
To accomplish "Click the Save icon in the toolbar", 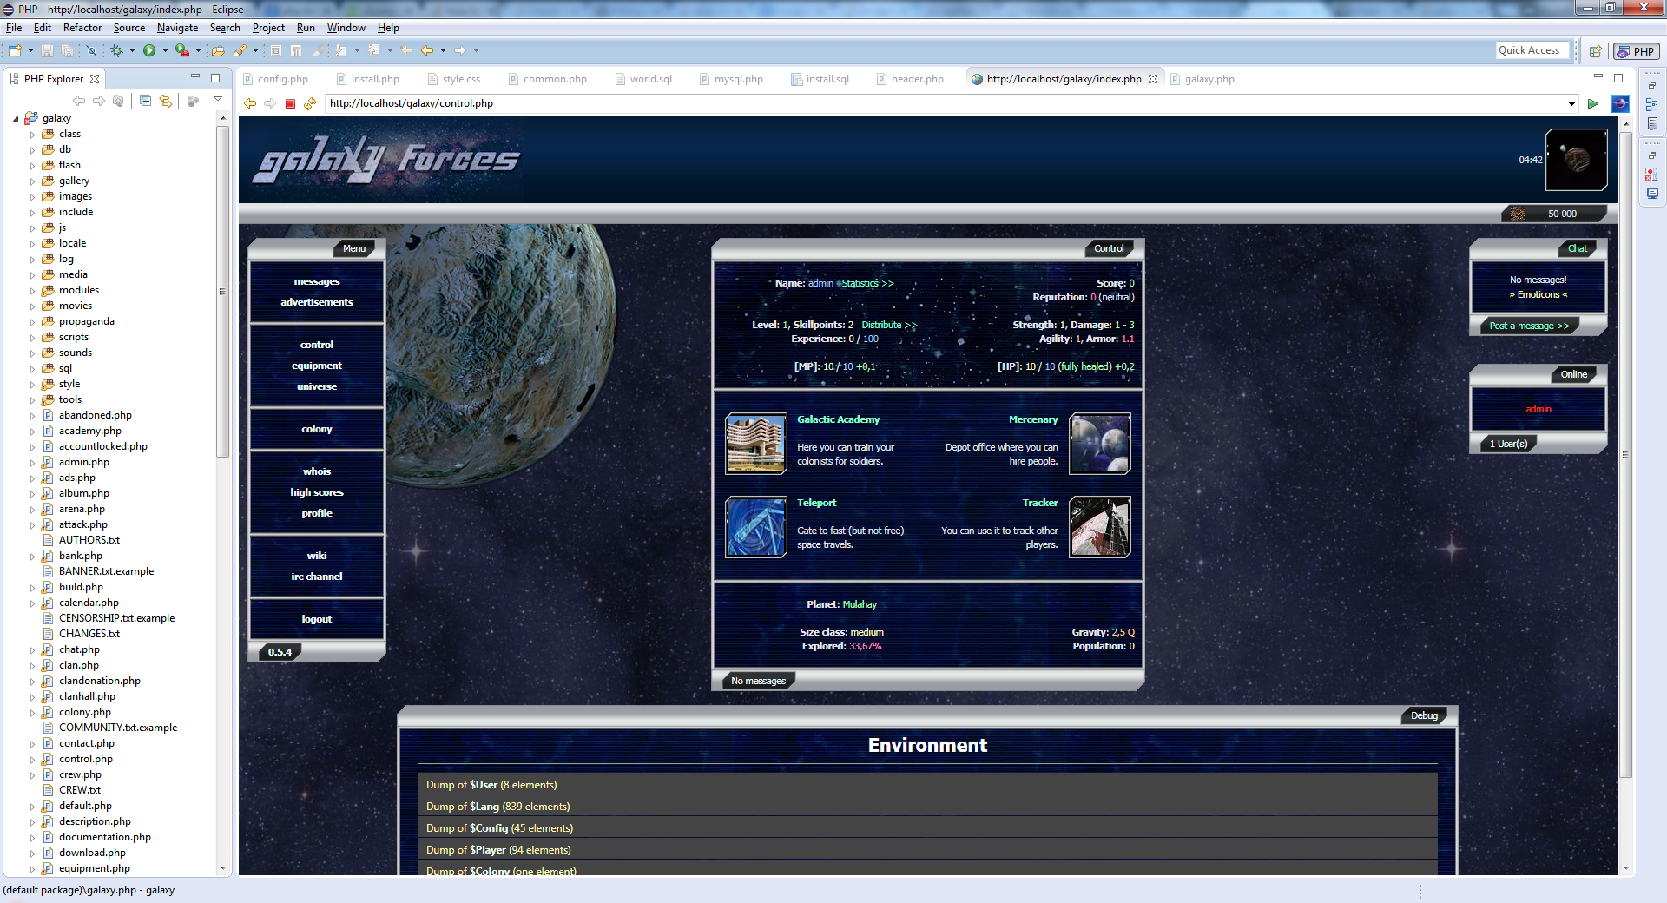I will [x=48, y=50].
